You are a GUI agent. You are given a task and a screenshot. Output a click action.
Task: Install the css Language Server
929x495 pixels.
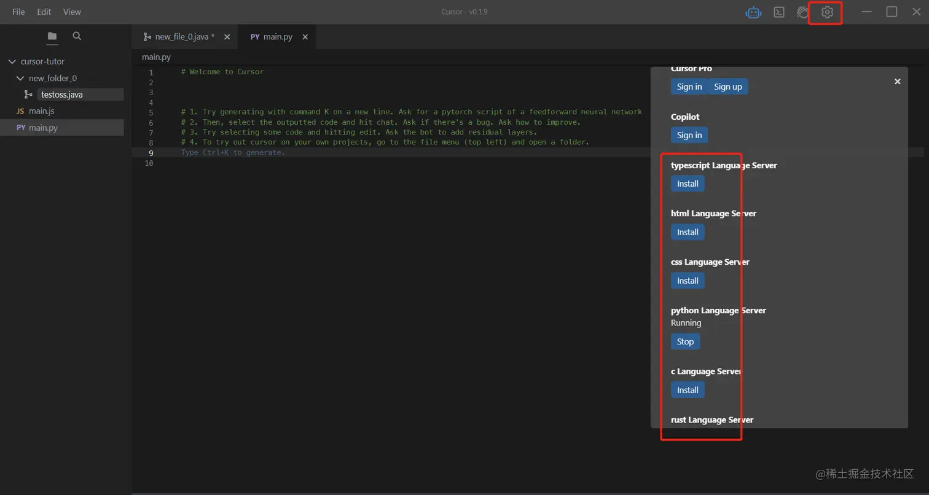click(688, 281)
